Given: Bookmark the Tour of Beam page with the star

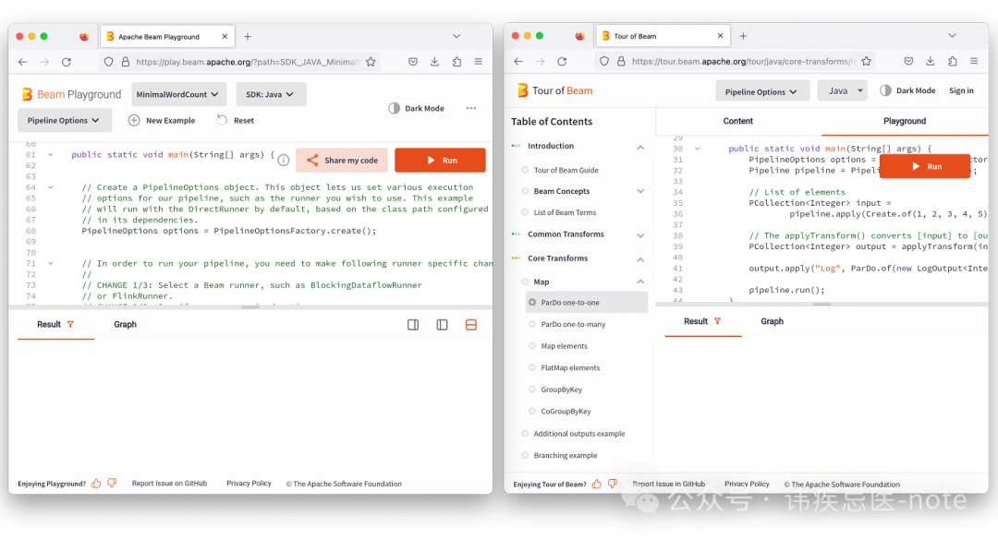Looking at the screenshot, I should [x=866, y=62].
